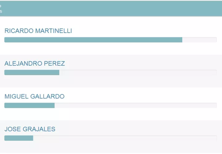Click the filled part of Ricardo Martinelli's bar
The width and height of the screenshot is (222, 154).
pyautogui.click(x=93, y=40)
